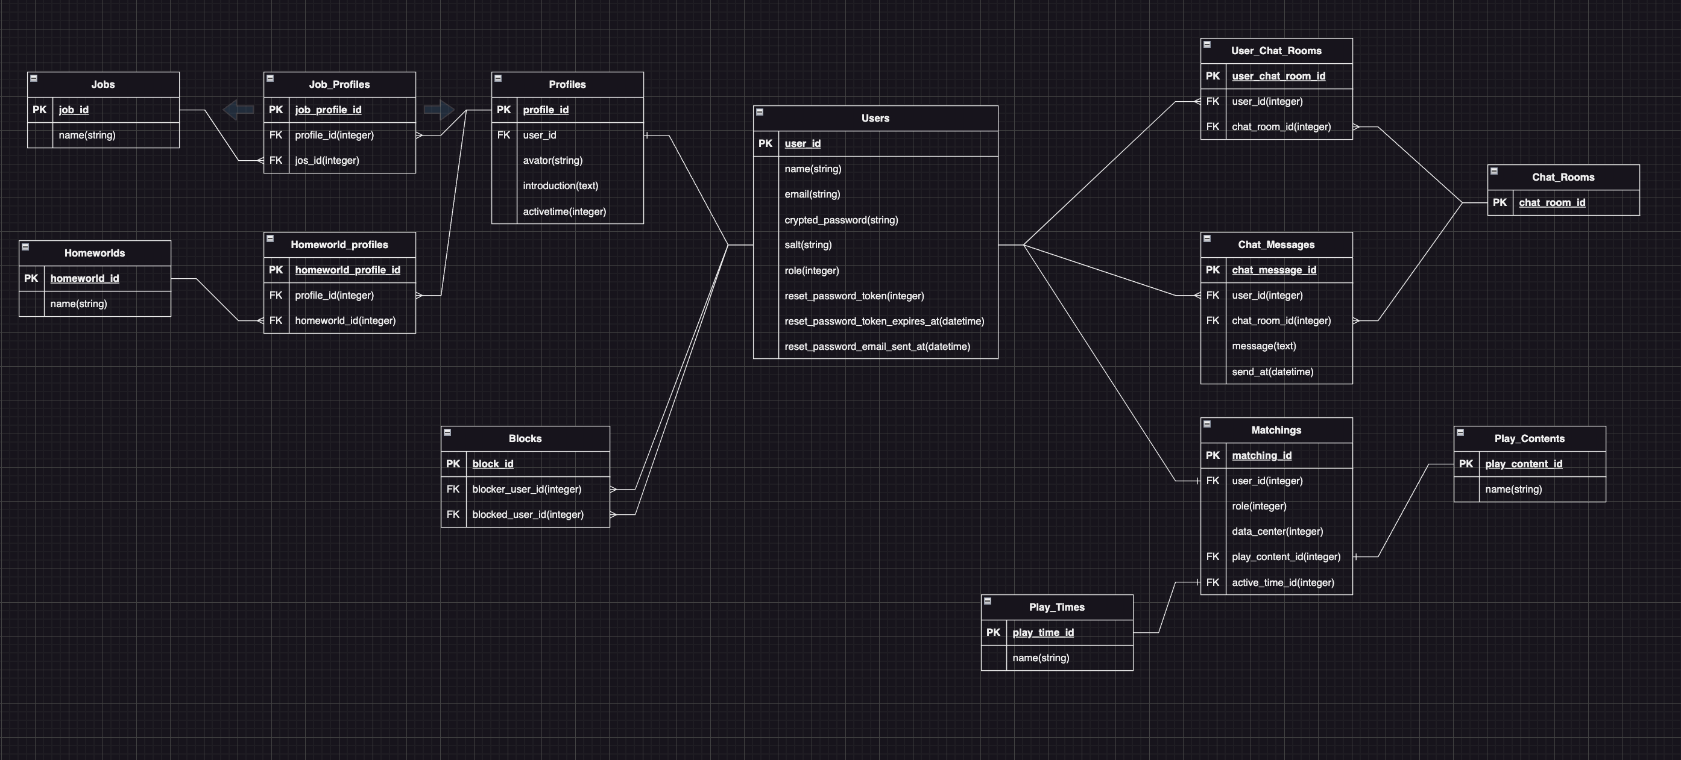
Task: Collapse the Chat_Rooms table with its minus control
Action: click(x=1495, y=171)
